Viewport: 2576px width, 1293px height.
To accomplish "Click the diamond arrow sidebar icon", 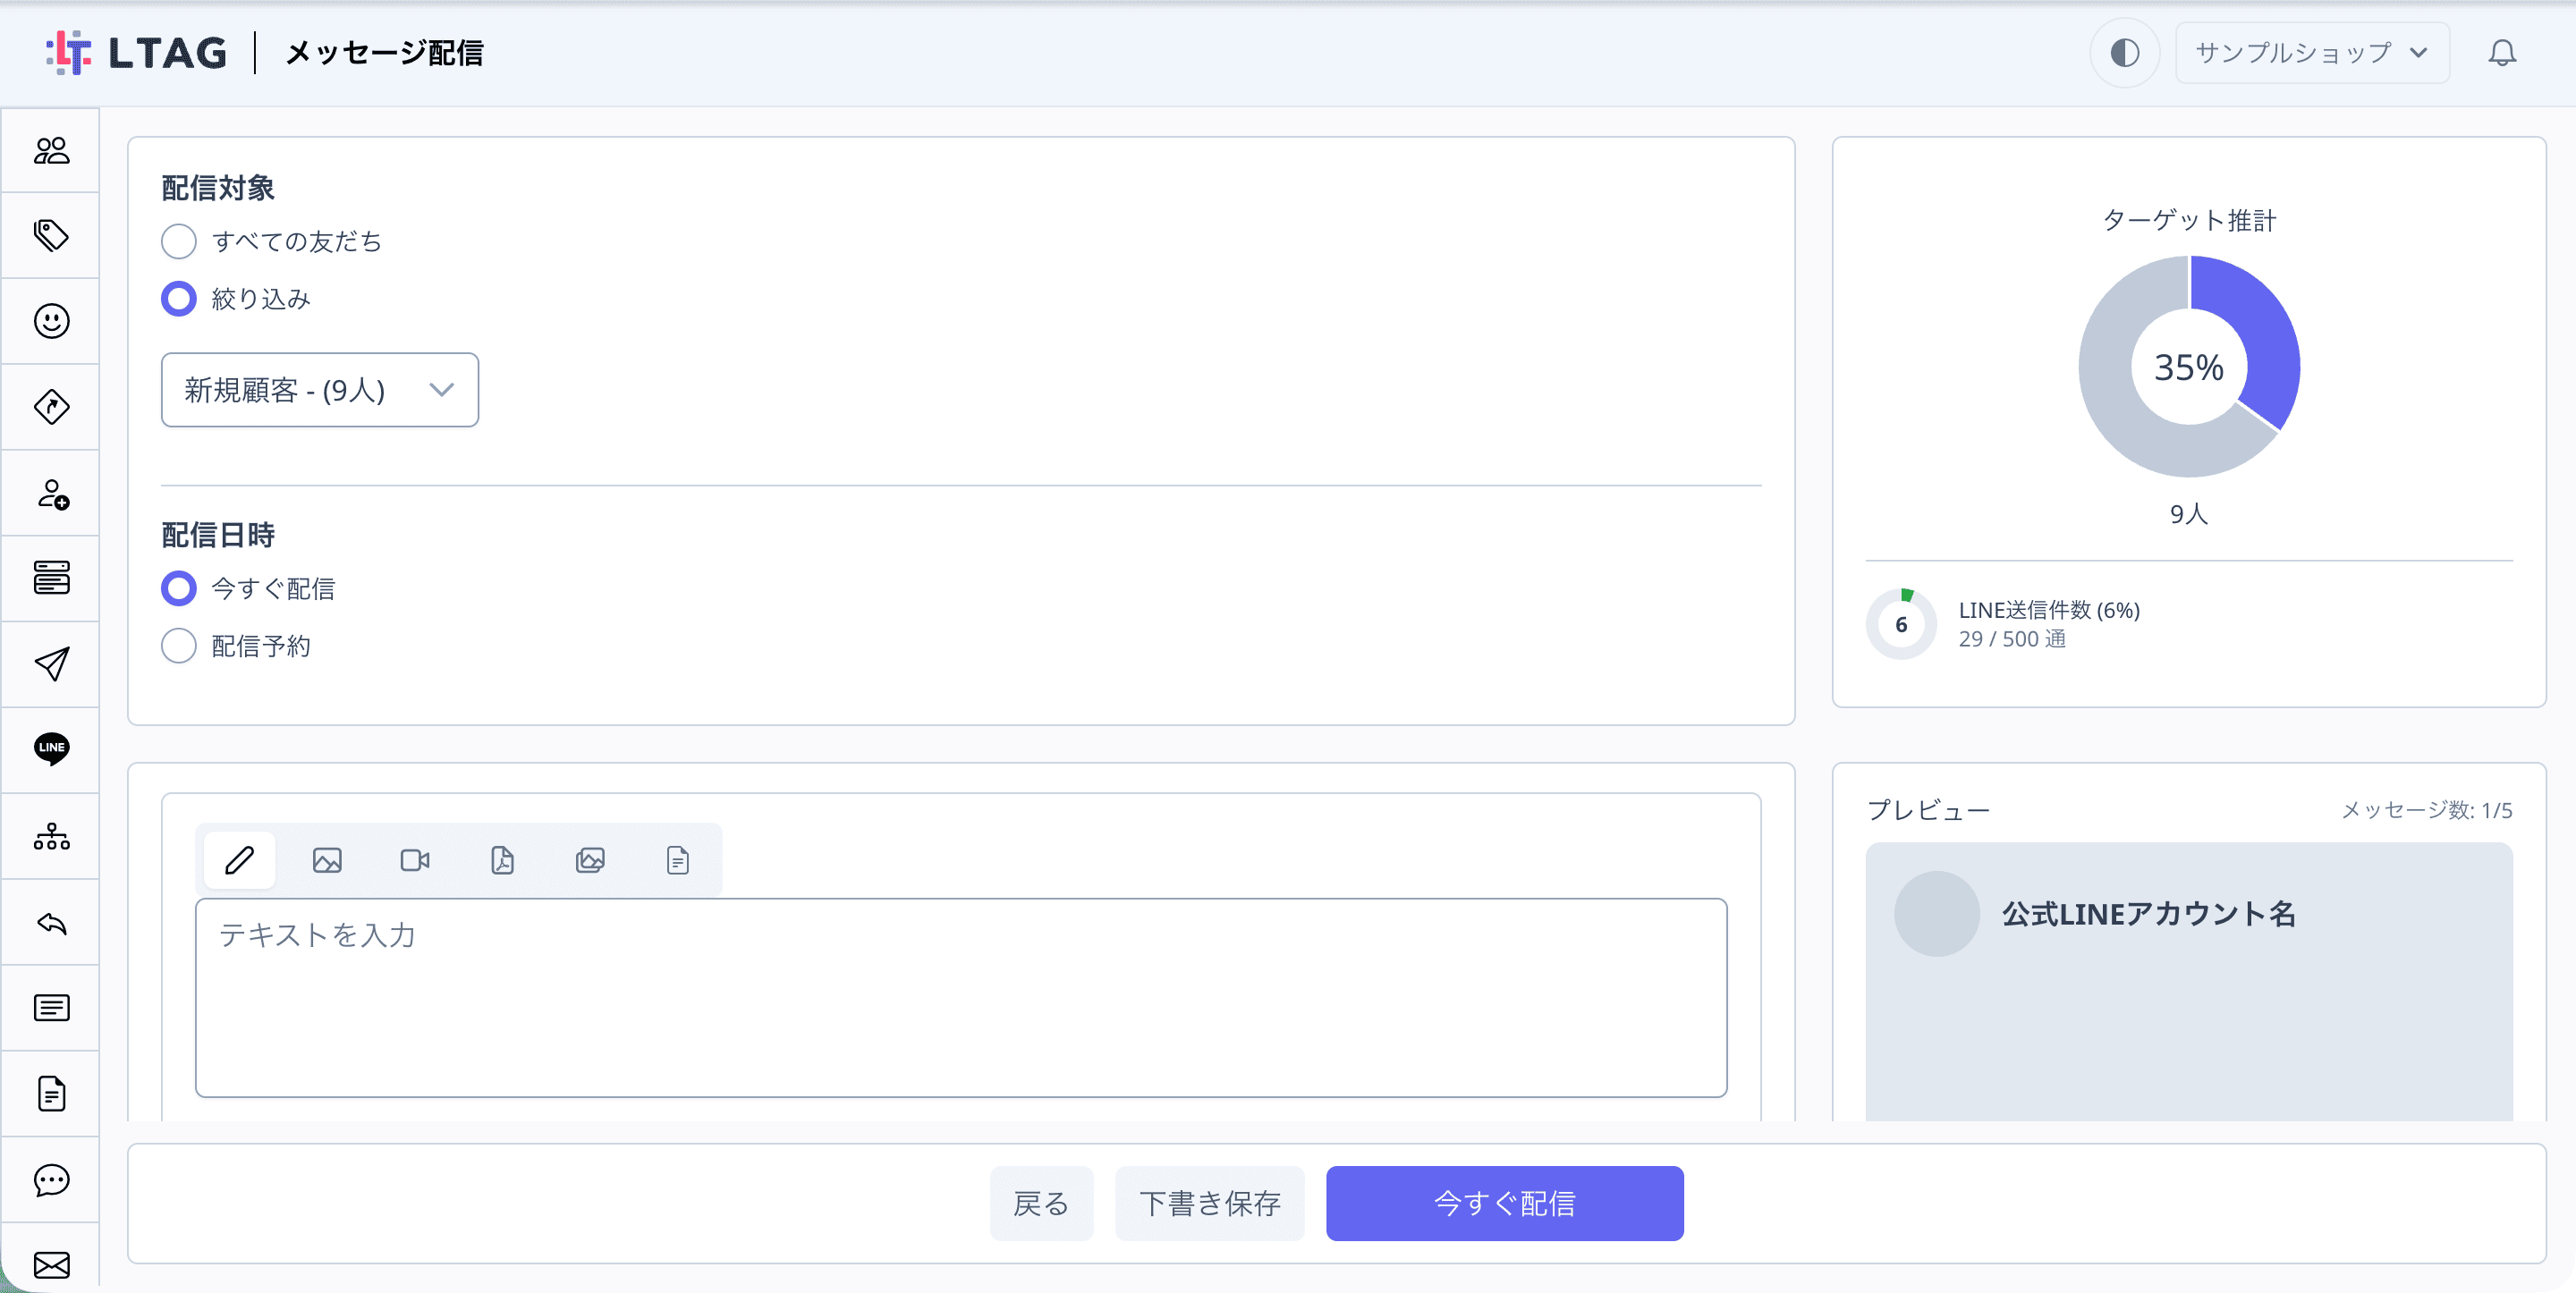I will [x=51, y=407].
